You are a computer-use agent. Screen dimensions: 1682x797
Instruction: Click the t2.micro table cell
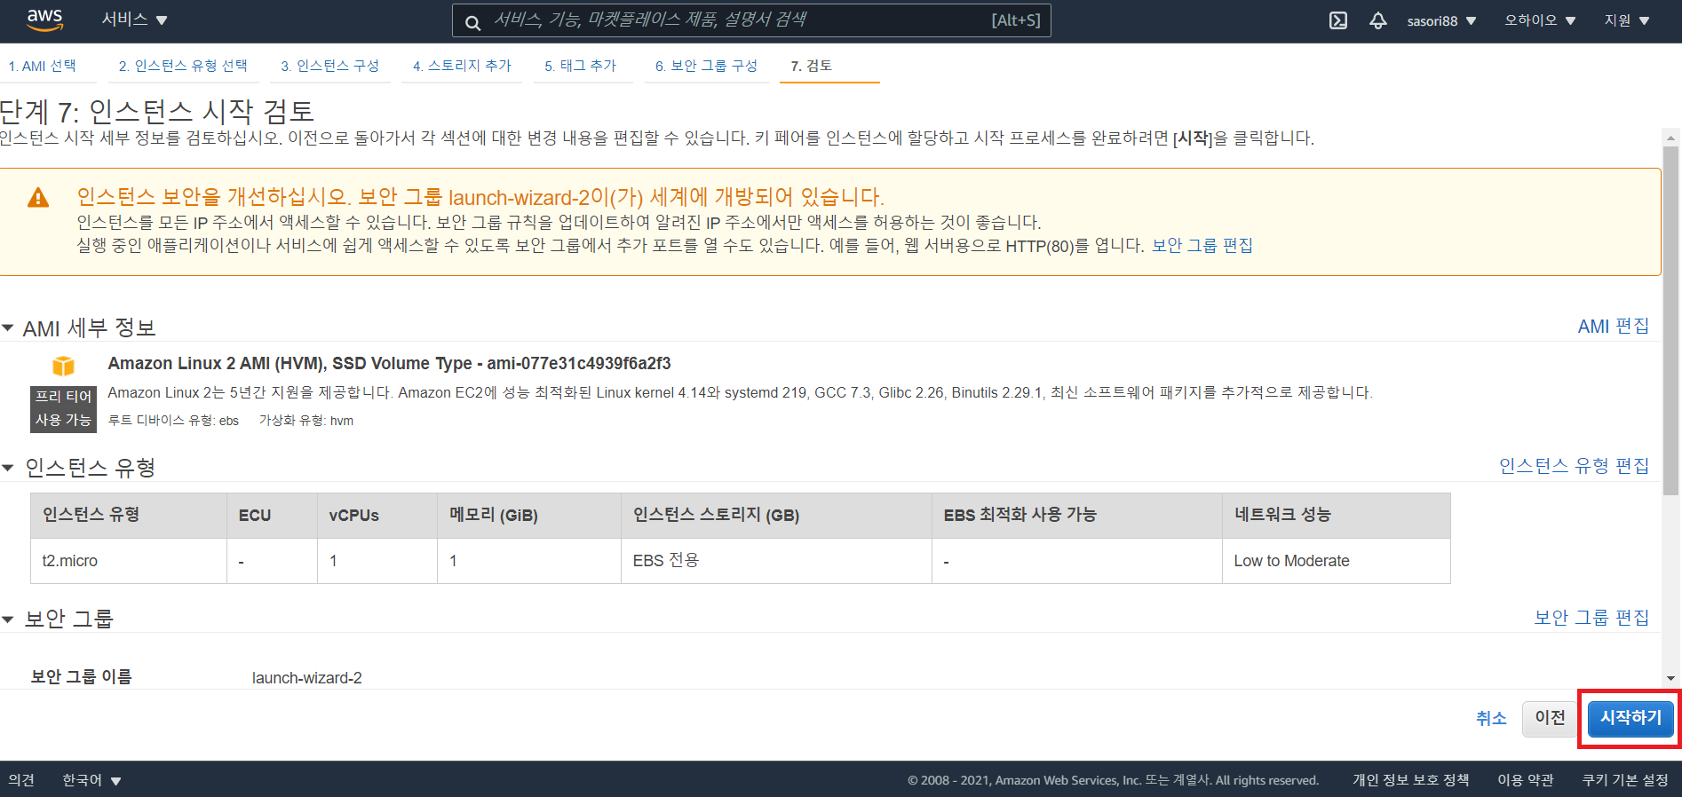pyautogui.click(x=129, y=561)
